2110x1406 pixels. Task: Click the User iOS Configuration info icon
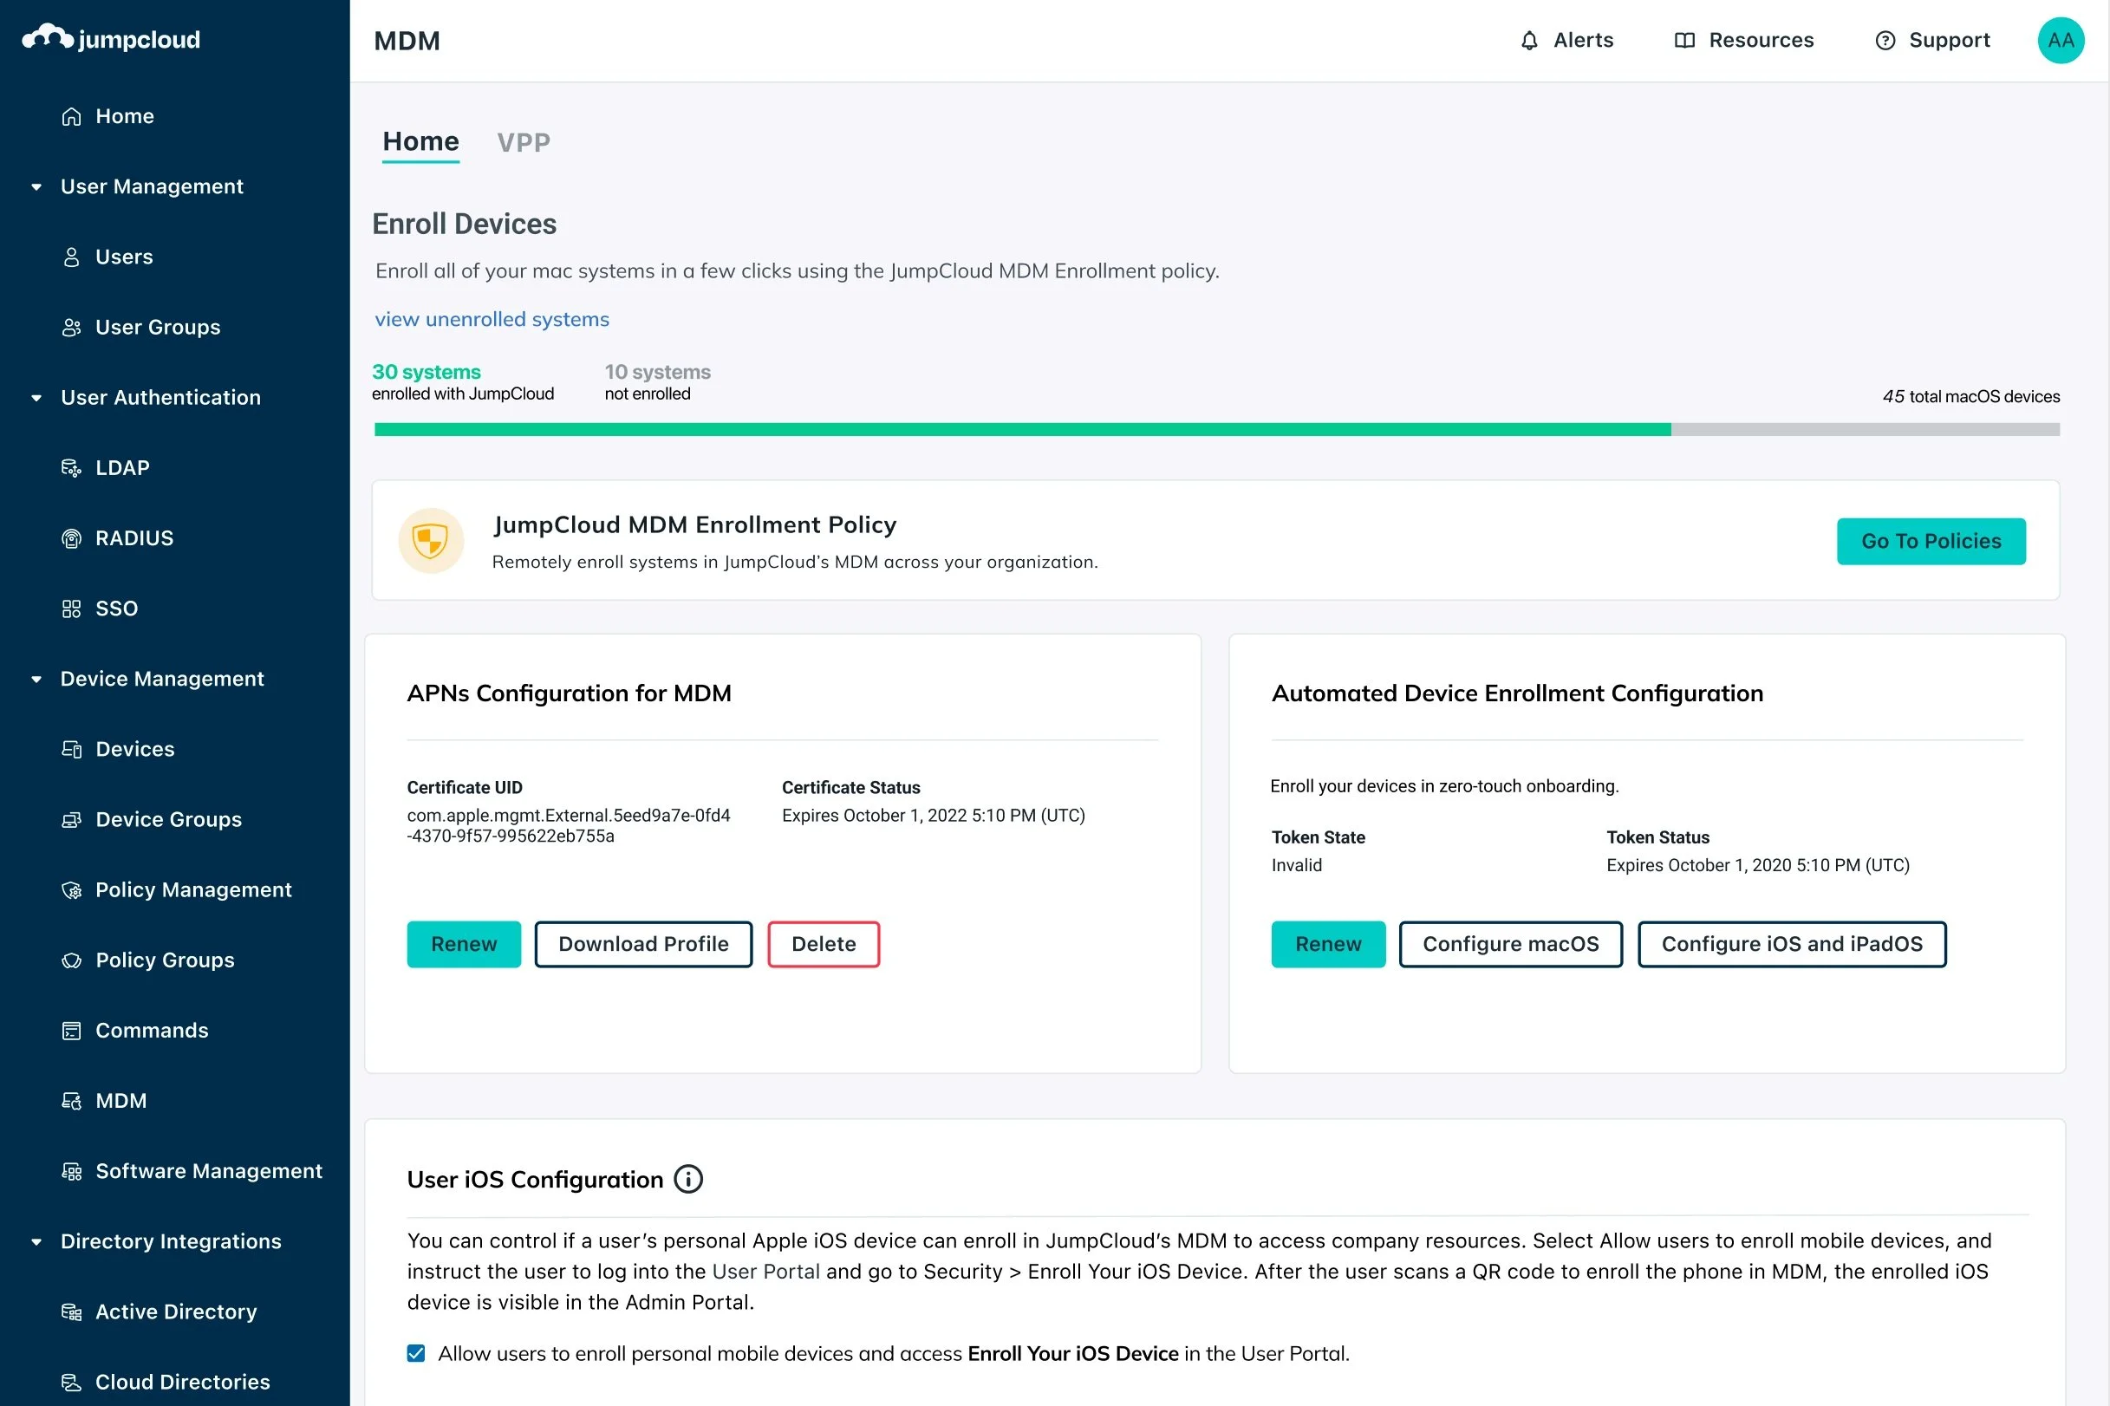coord(687,1179)
